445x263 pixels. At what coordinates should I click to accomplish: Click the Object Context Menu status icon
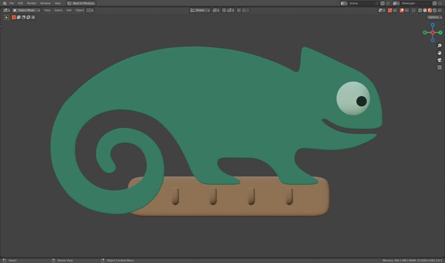coord(103,260)
